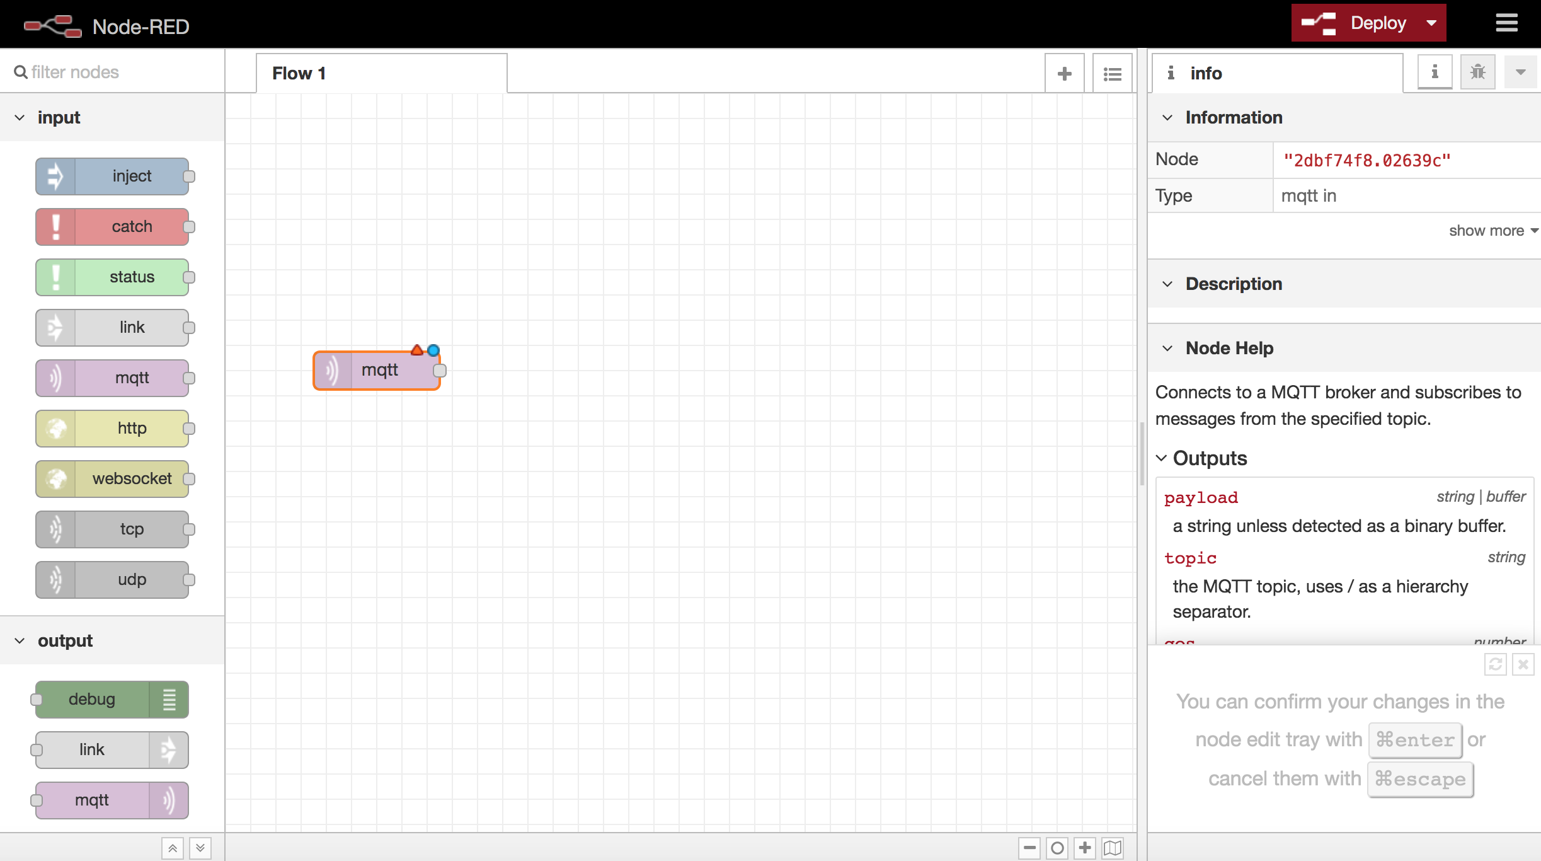Open the debug messages sidebar tab
This screenshot has height=861, width=1541.
[x=1477, y=72]
